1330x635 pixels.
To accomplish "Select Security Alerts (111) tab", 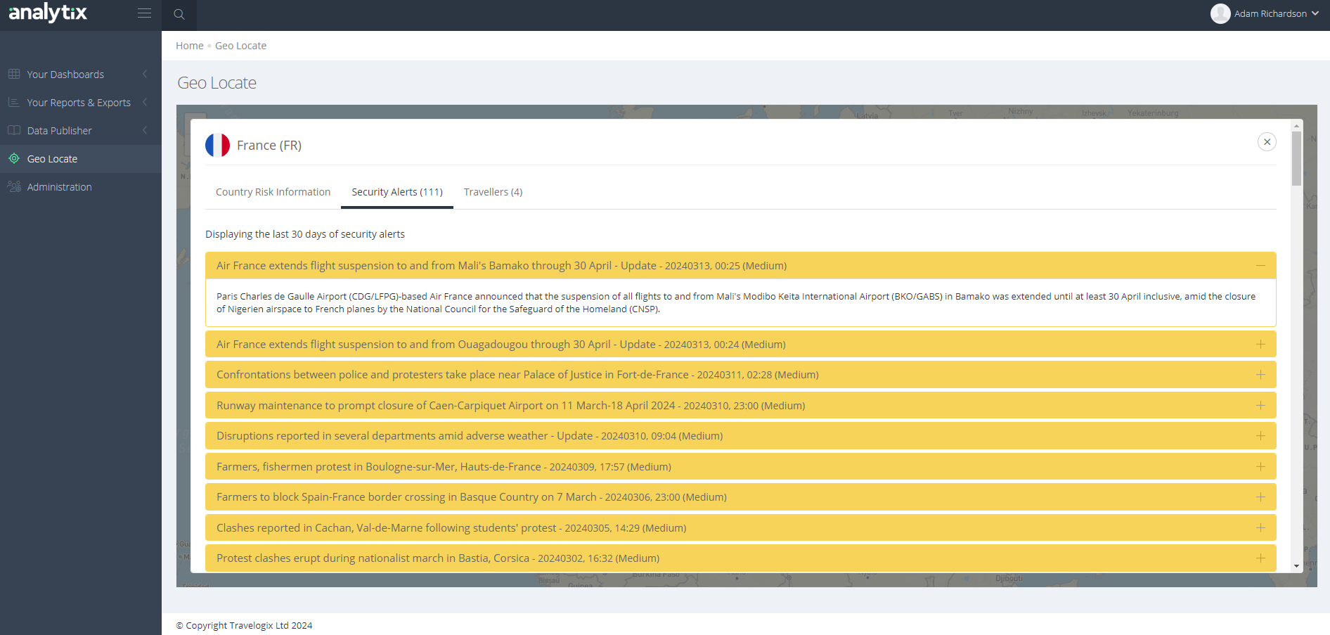I will tap(397, 192).
